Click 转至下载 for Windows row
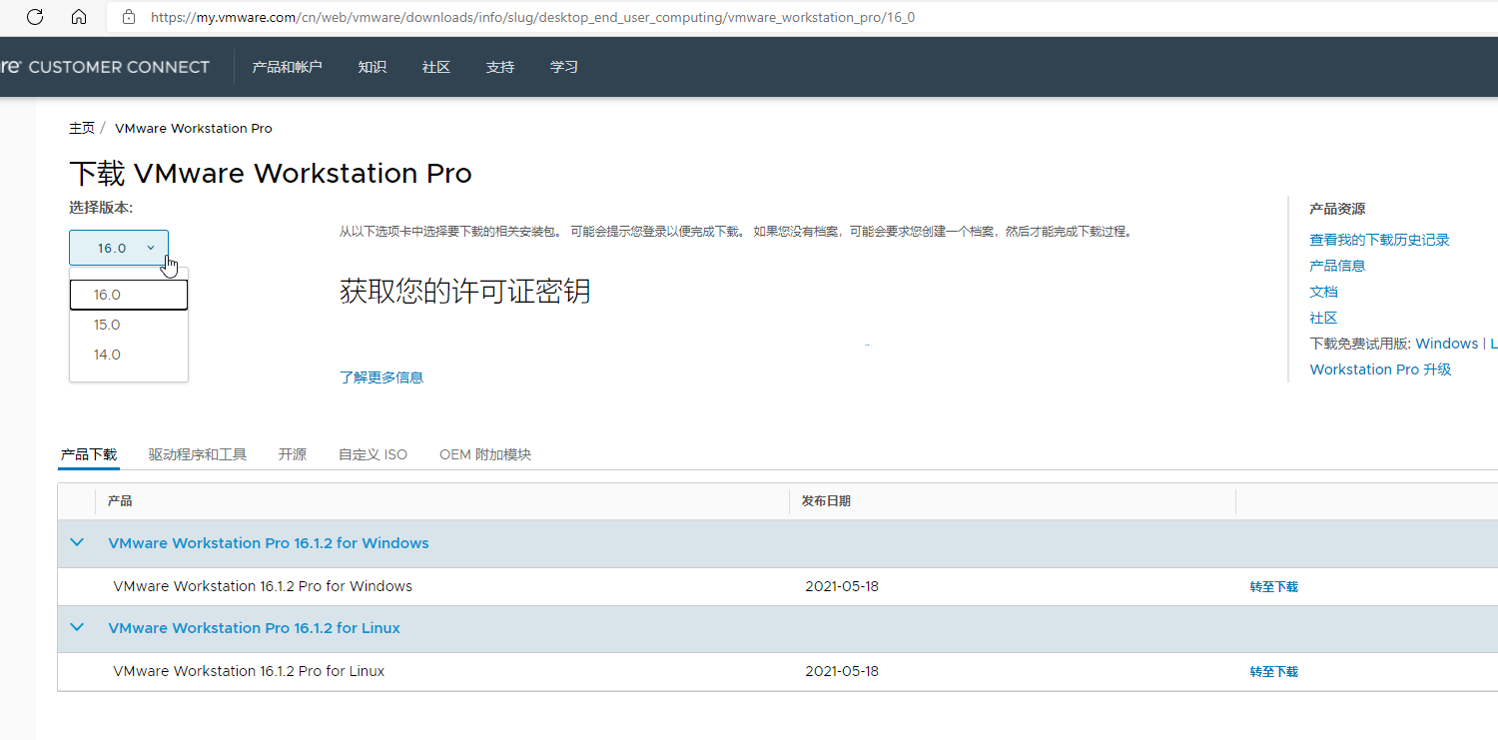This screenshot has width=1498, height=740. click(x=1274, y=587)
